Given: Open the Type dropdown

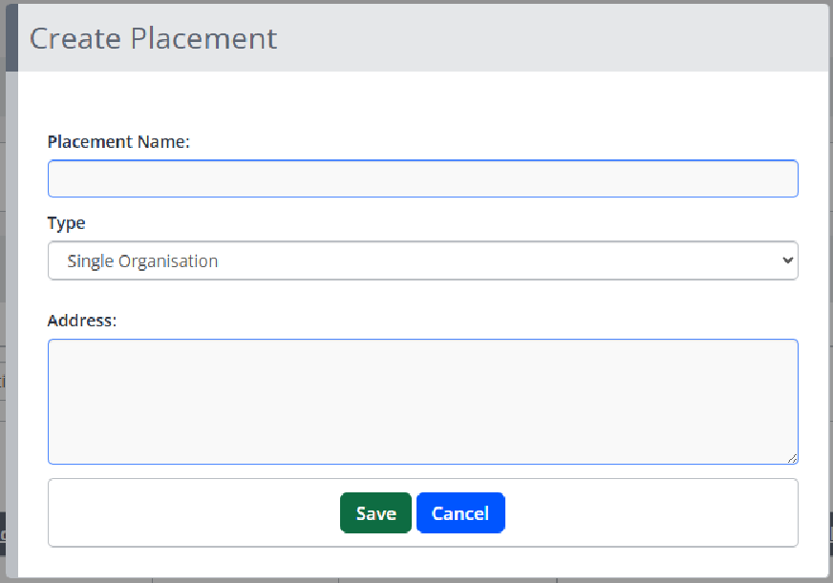Looking at the screenshot, I should [x=422, y=260].
